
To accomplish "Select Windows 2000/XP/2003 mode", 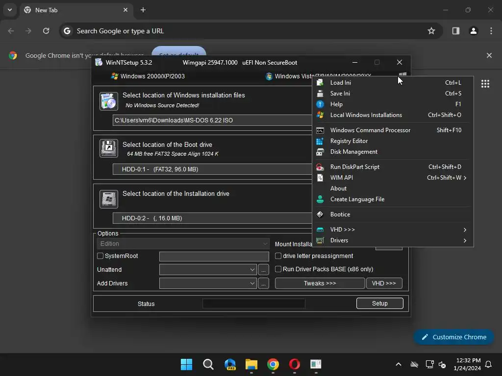I will click(148, 76).
